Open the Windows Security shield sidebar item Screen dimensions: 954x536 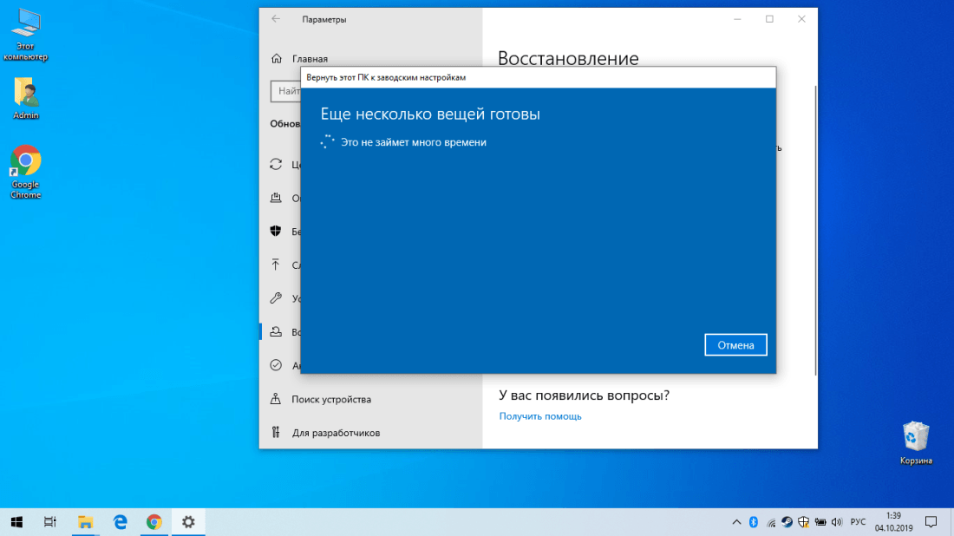[x=276, y=232]
